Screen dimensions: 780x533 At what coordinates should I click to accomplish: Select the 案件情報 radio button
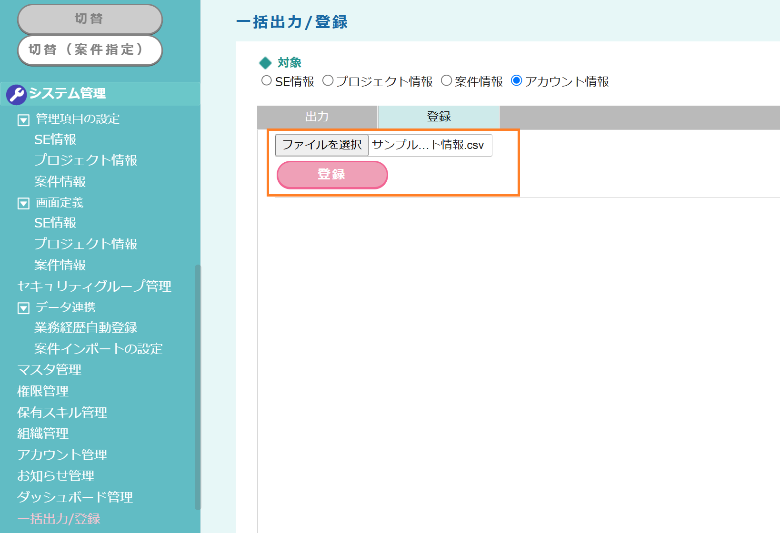[446, 81]
